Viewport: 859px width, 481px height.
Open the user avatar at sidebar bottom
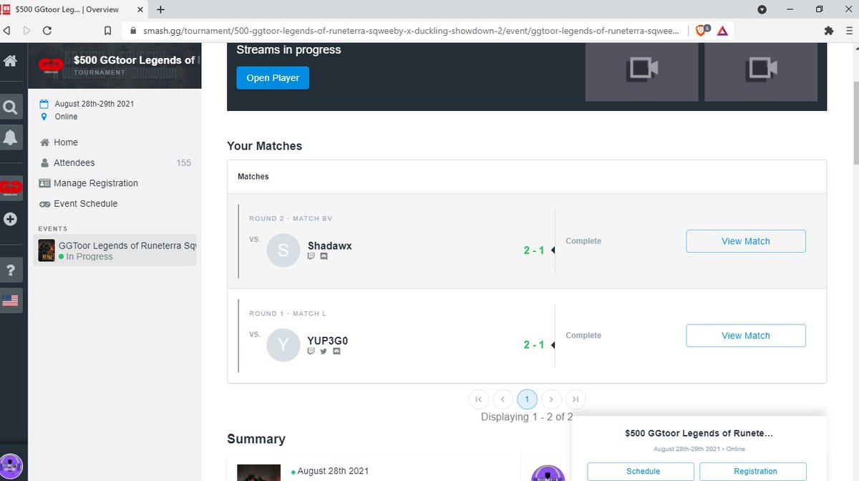pyautogui.click(x=12, y=466)
